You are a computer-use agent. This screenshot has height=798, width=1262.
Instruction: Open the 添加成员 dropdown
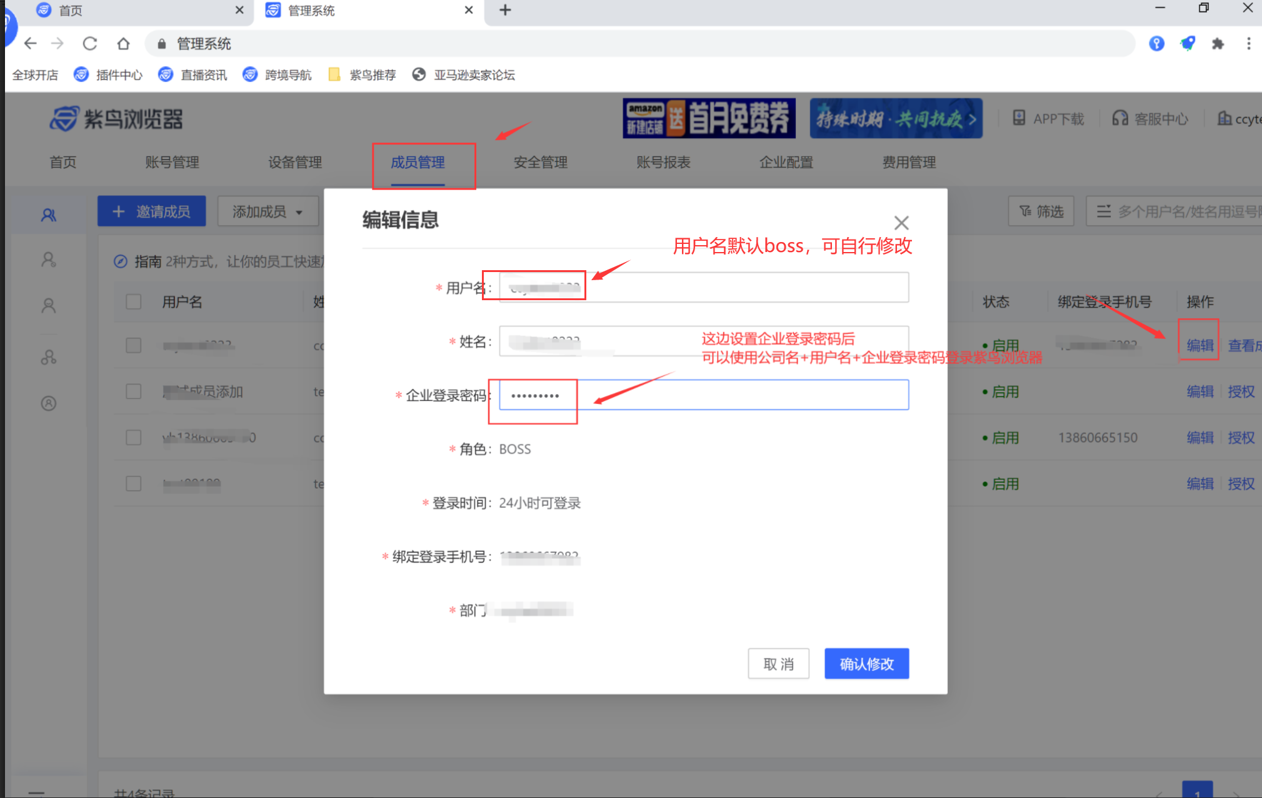coord(268,211)
